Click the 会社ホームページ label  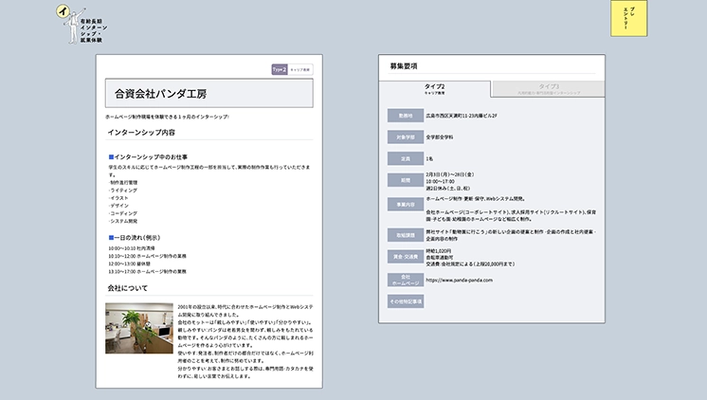click(405, 280)
